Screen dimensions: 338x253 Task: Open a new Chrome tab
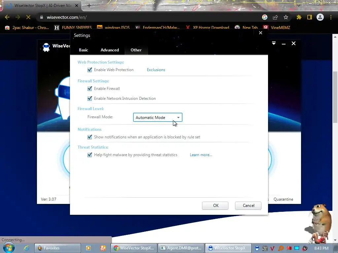(89, 6)
